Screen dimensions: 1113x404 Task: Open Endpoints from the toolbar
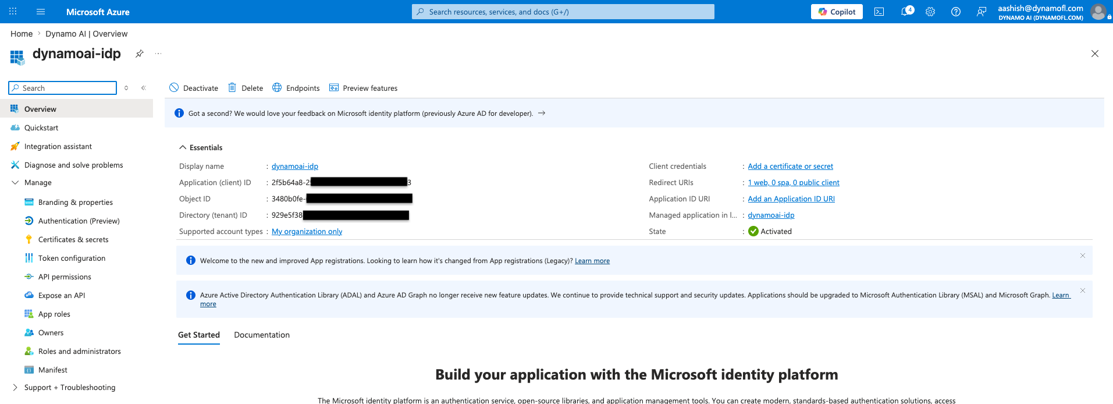(x=296, y=88)
